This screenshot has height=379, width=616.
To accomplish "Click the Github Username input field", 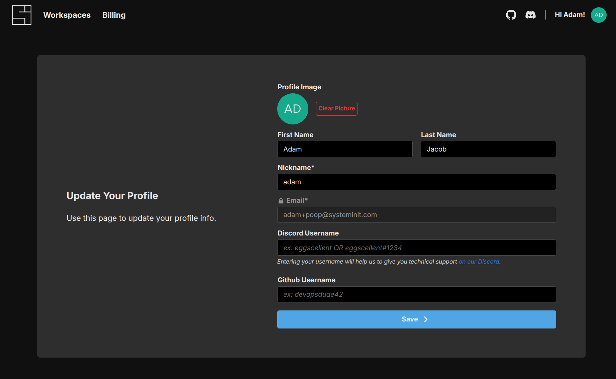I will click(416, 294).
